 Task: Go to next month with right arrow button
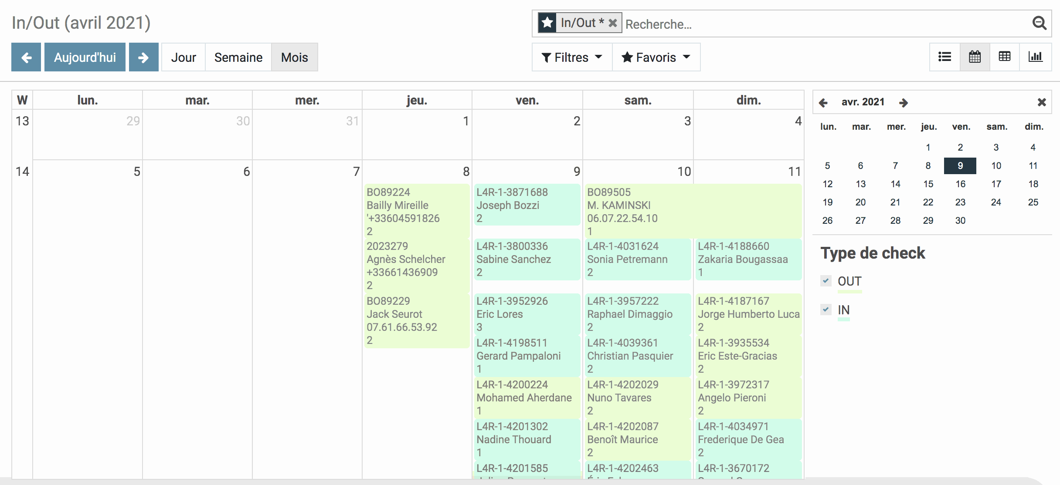click(x=143, y=57)
